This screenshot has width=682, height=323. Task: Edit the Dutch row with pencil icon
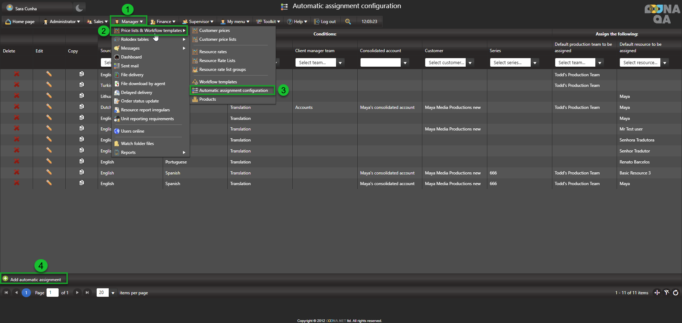(x=49, y=107)
